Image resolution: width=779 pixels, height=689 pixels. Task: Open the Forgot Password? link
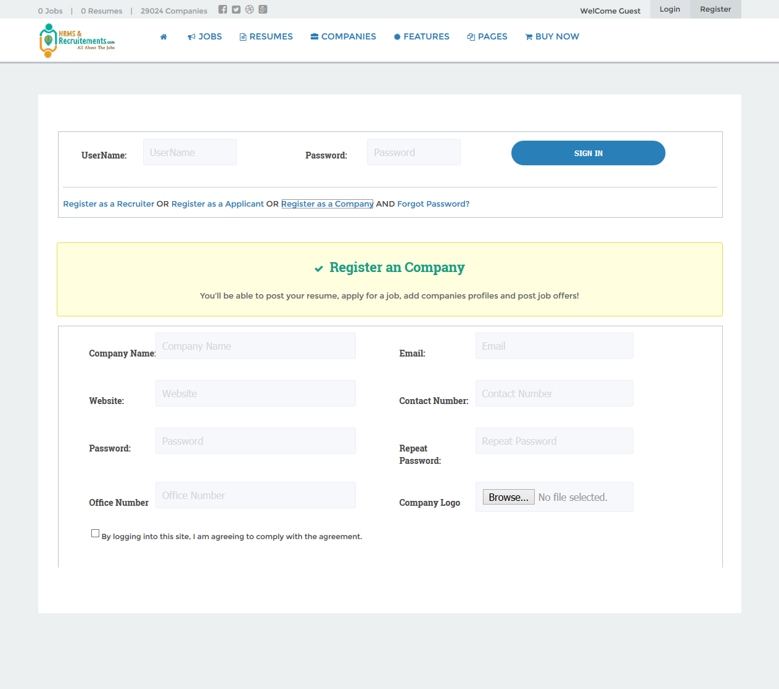click(x=434, y=204)
